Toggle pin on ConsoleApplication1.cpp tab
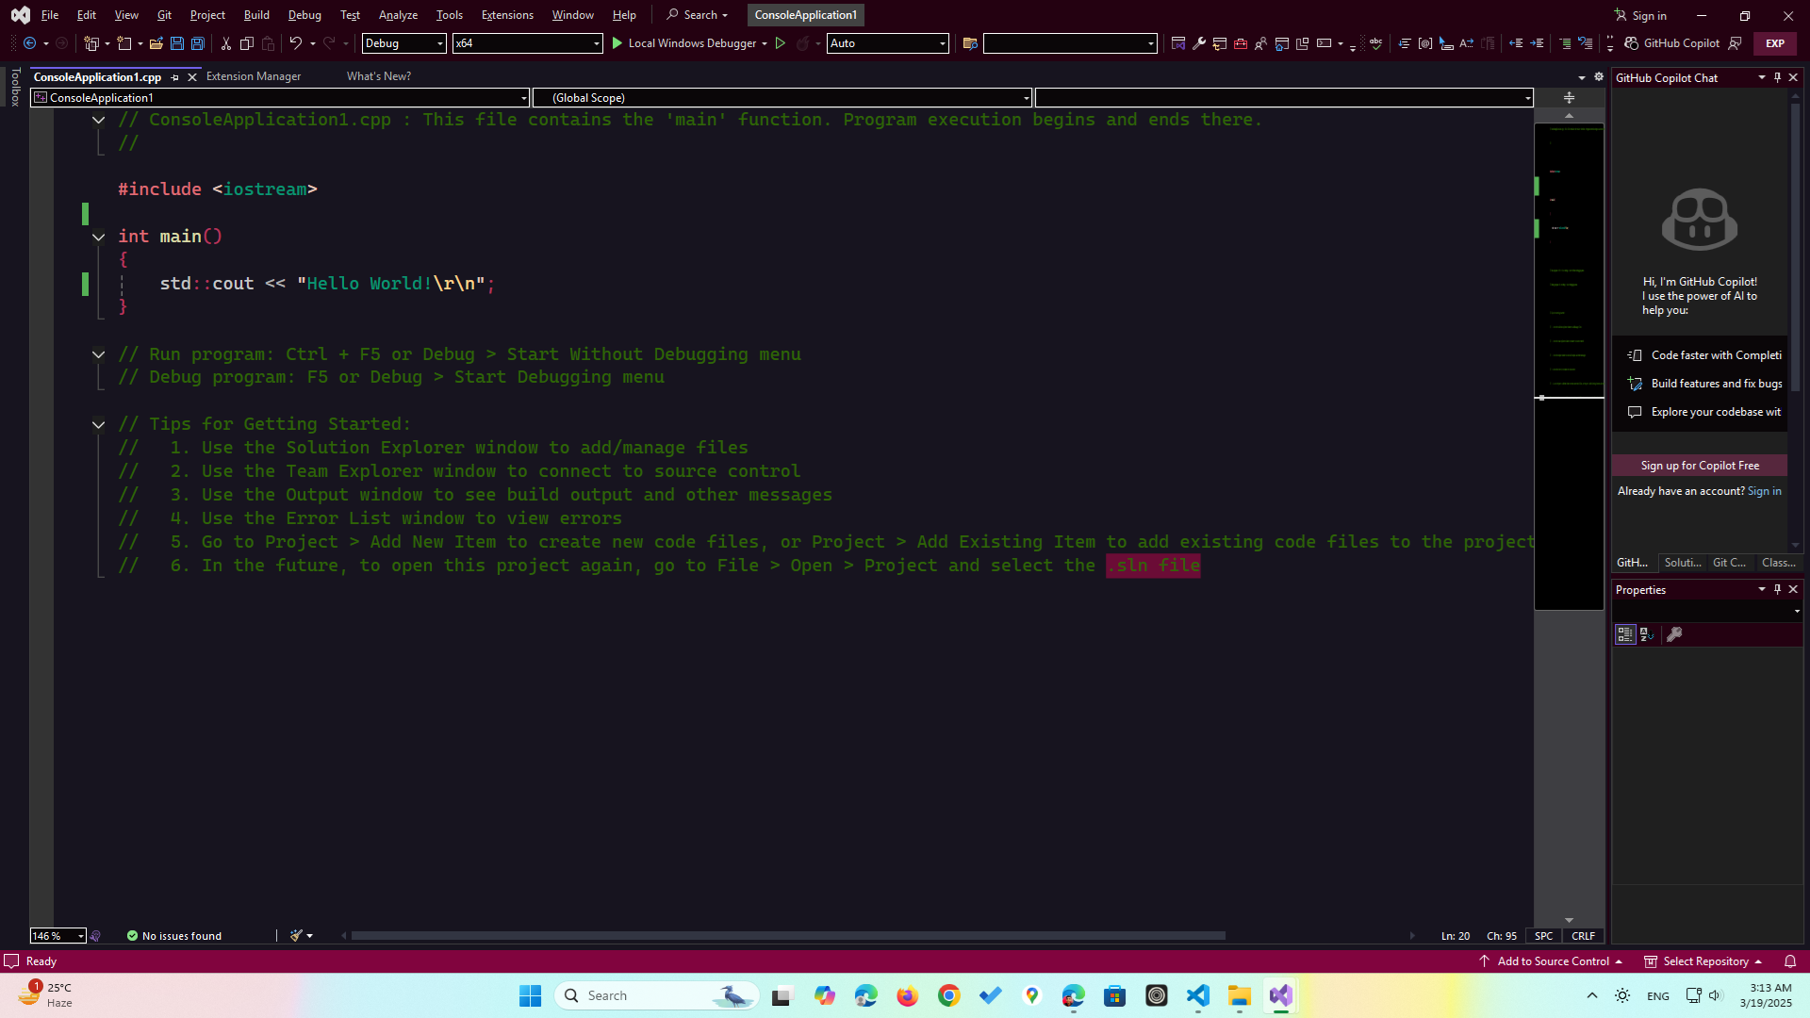This screenshot has width=1810, height=1018. 175,77
